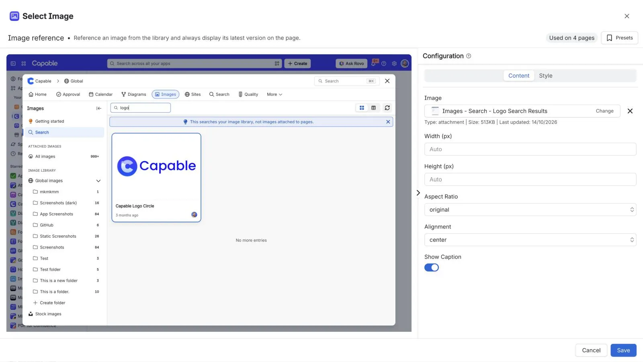This screenshot has width=643, height=362.
Task: Open the app switcher grid icon
Action: pos(24,64)
